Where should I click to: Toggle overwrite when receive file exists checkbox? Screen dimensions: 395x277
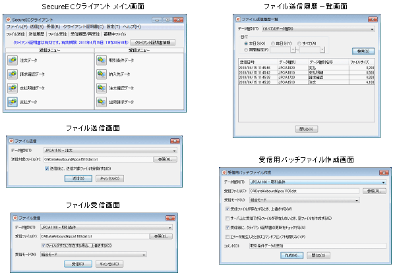228,209
